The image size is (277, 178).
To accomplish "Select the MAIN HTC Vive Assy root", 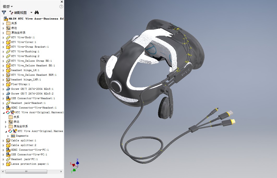I will tap(36, 19).
